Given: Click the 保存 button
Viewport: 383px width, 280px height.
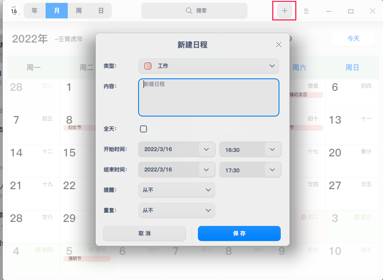Looking at the screenshot, I should [239, 233].
